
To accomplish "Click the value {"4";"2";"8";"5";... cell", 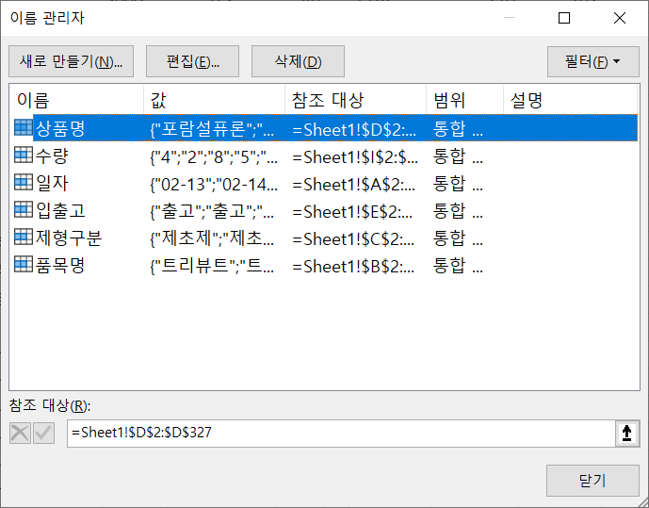I will (214, 156).
